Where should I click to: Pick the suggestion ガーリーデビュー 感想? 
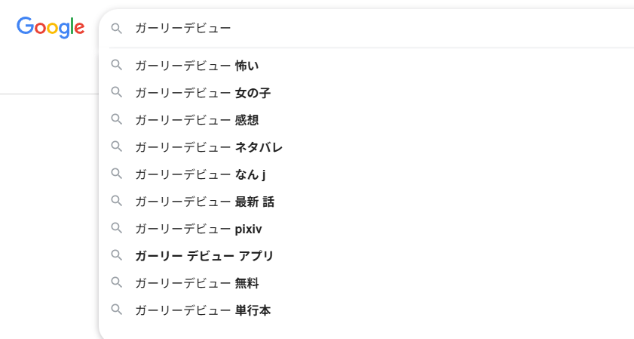197,120
